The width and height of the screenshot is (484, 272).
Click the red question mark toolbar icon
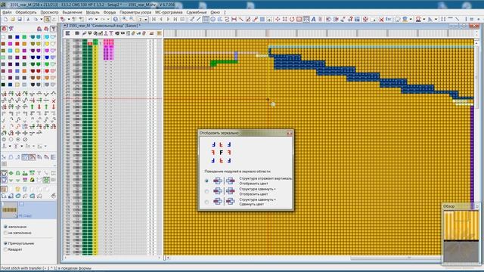click(x=350, y=19)
